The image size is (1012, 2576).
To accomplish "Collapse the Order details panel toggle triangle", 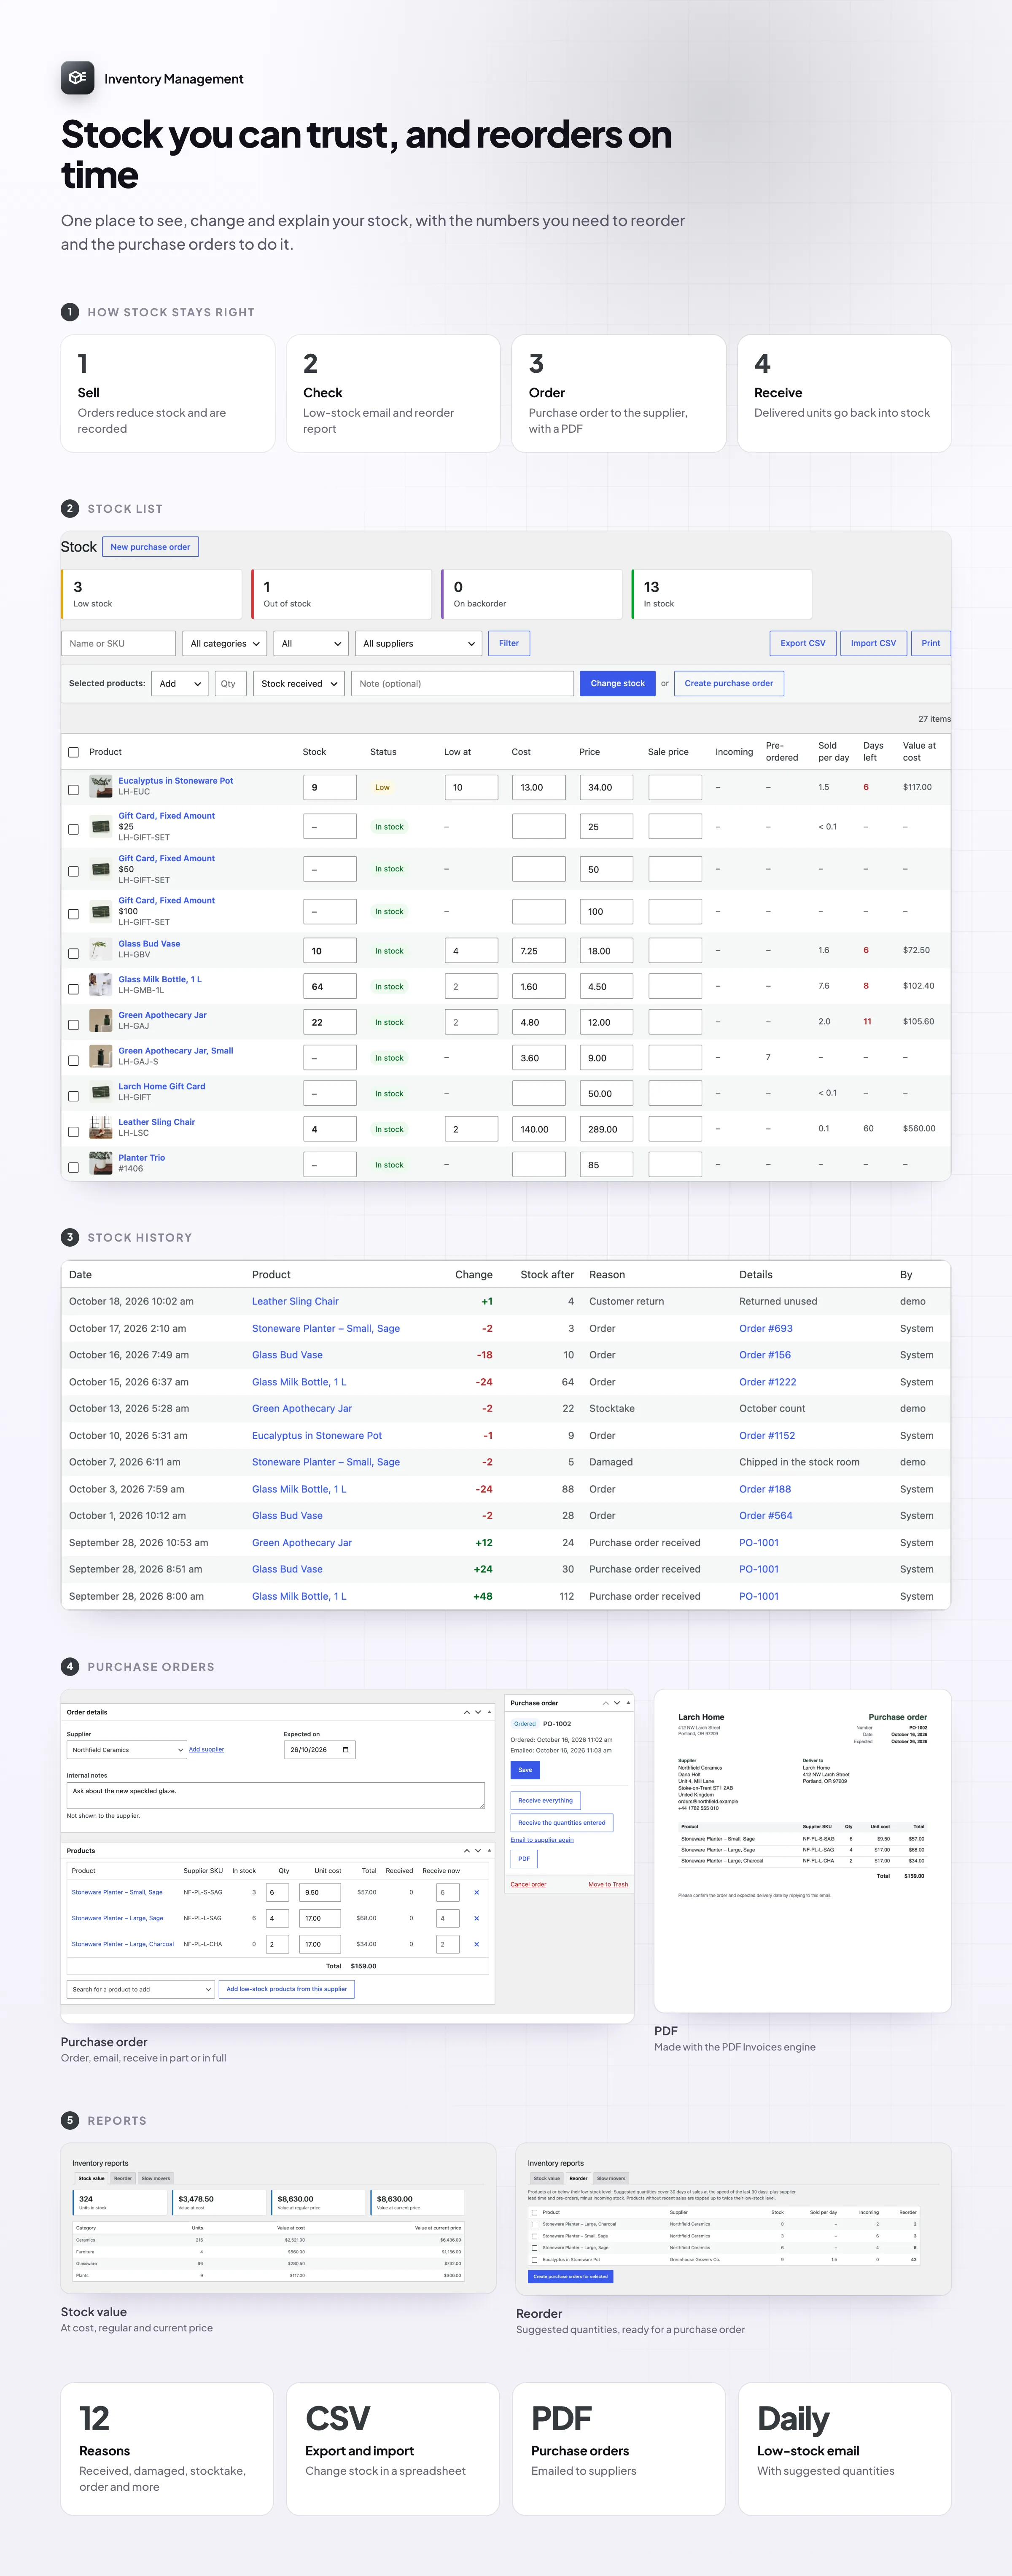I will click(x=489, y=1712).
